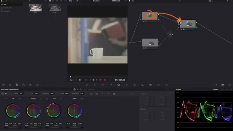Open the Camera Raw palette

click(3, 85)
